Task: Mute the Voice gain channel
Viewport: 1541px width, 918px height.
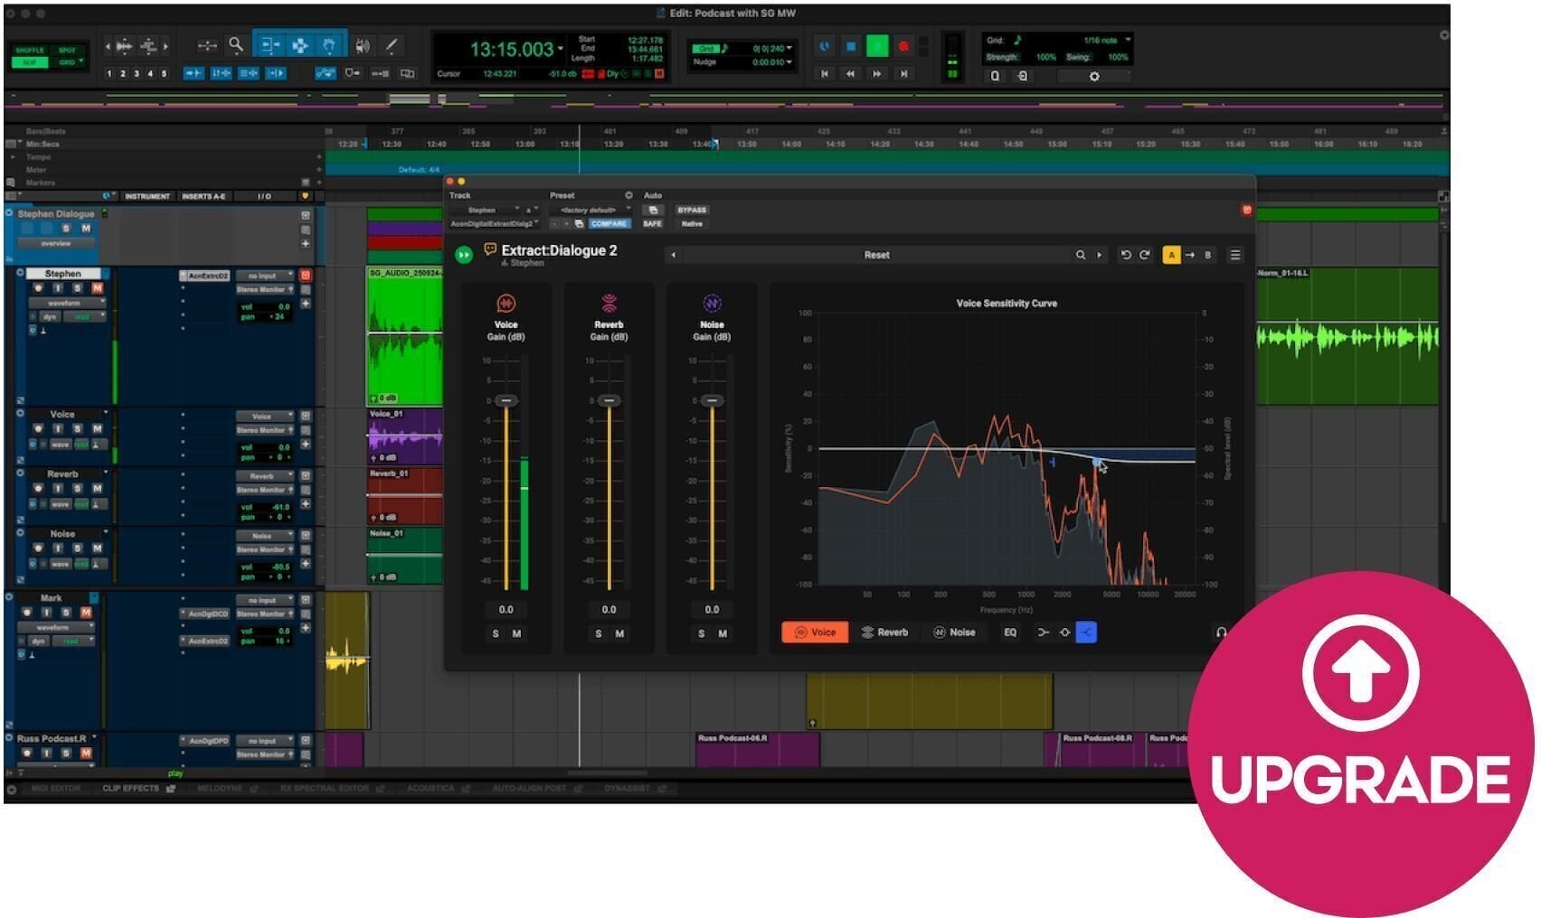Action: 516,634
